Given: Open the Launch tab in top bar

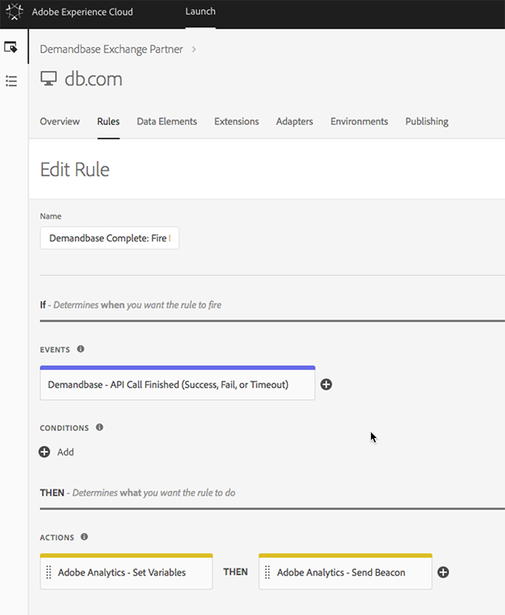Looking at the screenshot, I should tap(201, 12).
